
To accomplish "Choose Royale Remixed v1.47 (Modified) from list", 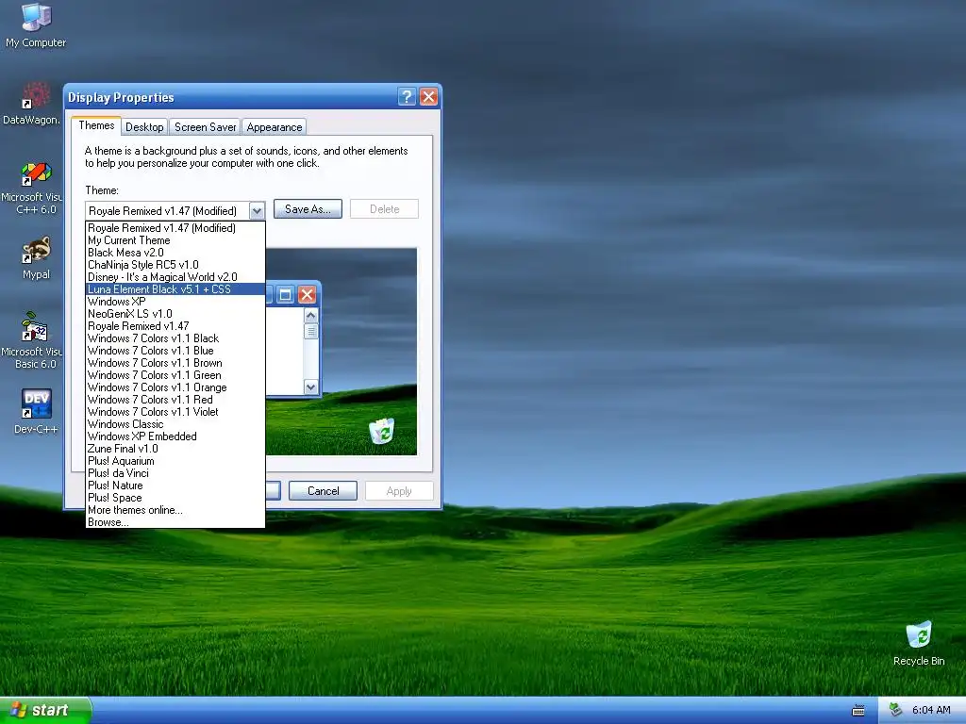I will (175, 228).
